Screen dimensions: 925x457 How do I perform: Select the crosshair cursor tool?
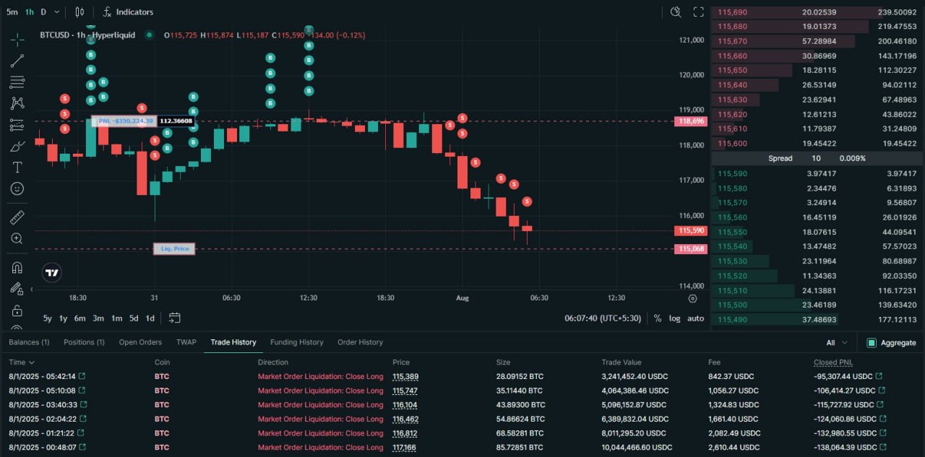click(x=17, y=40)
